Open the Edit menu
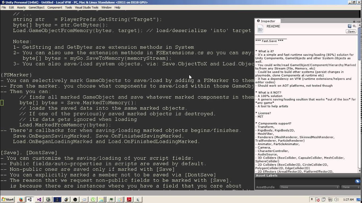This screenshot has width=362, height=203. click(x=12, y=7)
